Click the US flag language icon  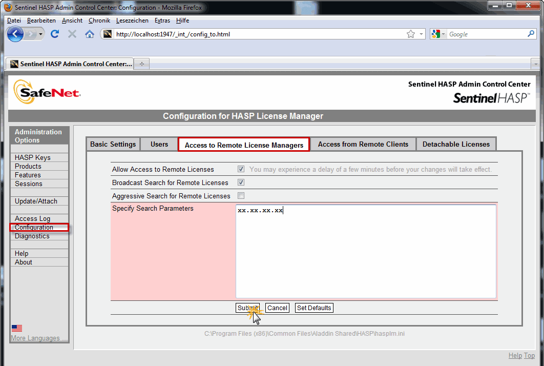click(16, 328)
